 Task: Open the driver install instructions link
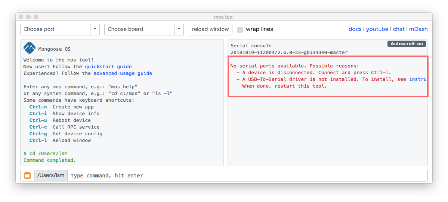click(418, 79)
